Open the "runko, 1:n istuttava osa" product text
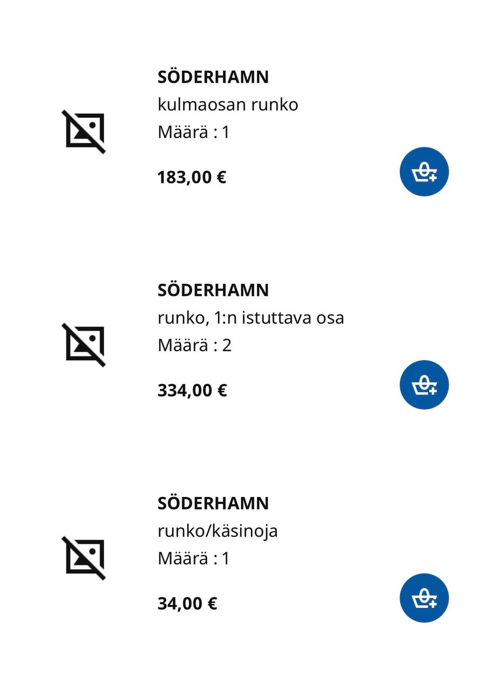Viewport: 483px width, 690px height. [251, 318]
